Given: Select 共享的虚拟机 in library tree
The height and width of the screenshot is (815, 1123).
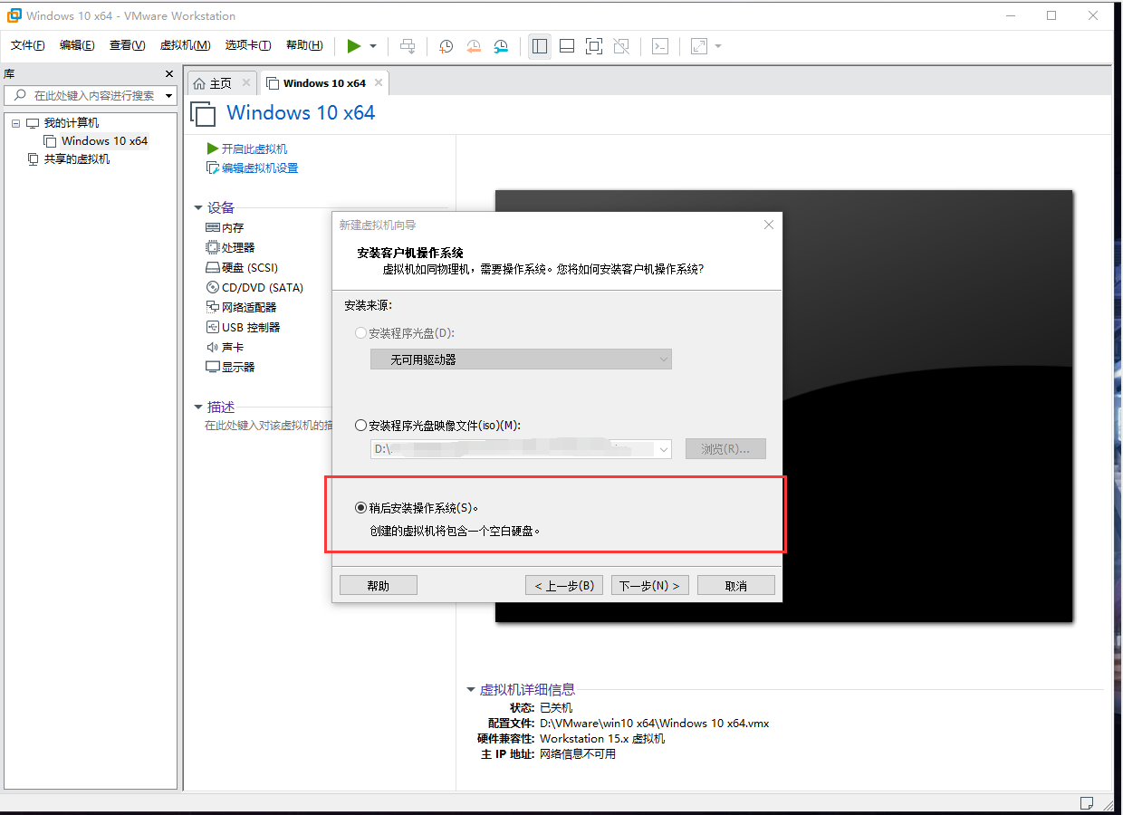Looking at the screenshot, I should pos(77,159).
